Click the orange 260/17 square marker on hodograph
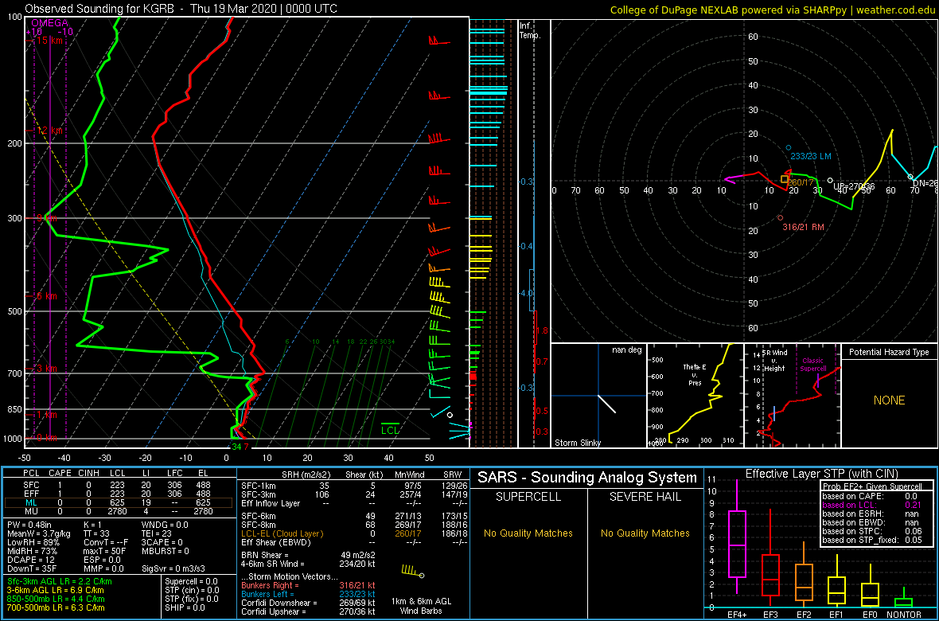Image resolution: width=939 pixels, height=621 pixels. [x=785, y=178]
